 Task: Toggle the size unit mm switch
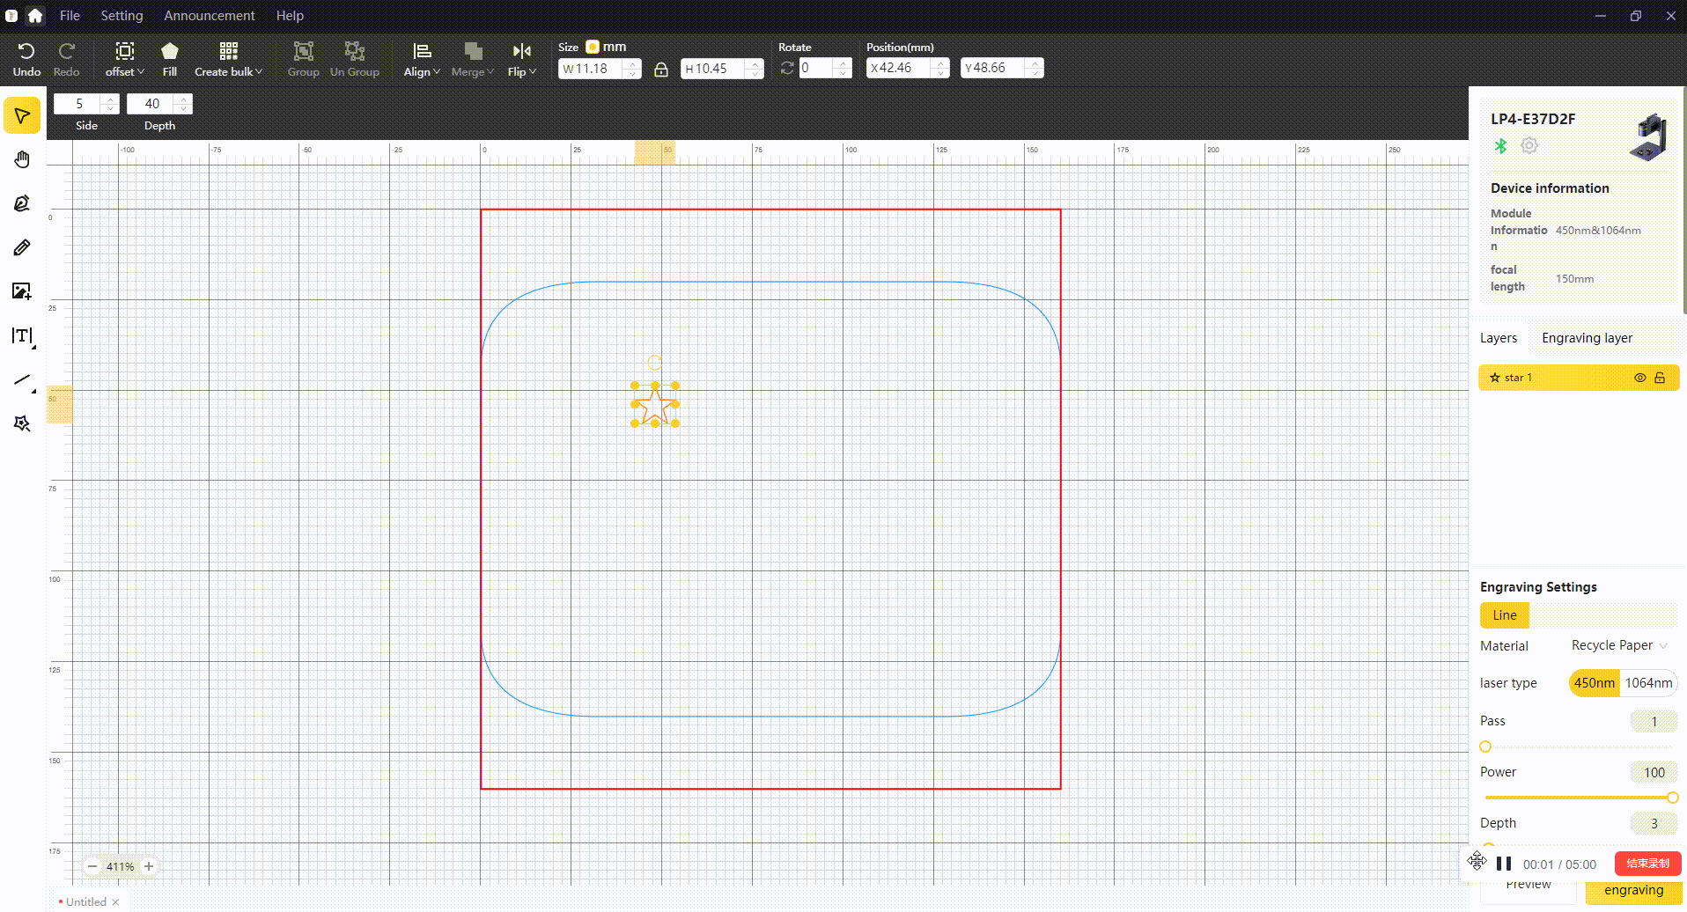[x=593, y=47]
